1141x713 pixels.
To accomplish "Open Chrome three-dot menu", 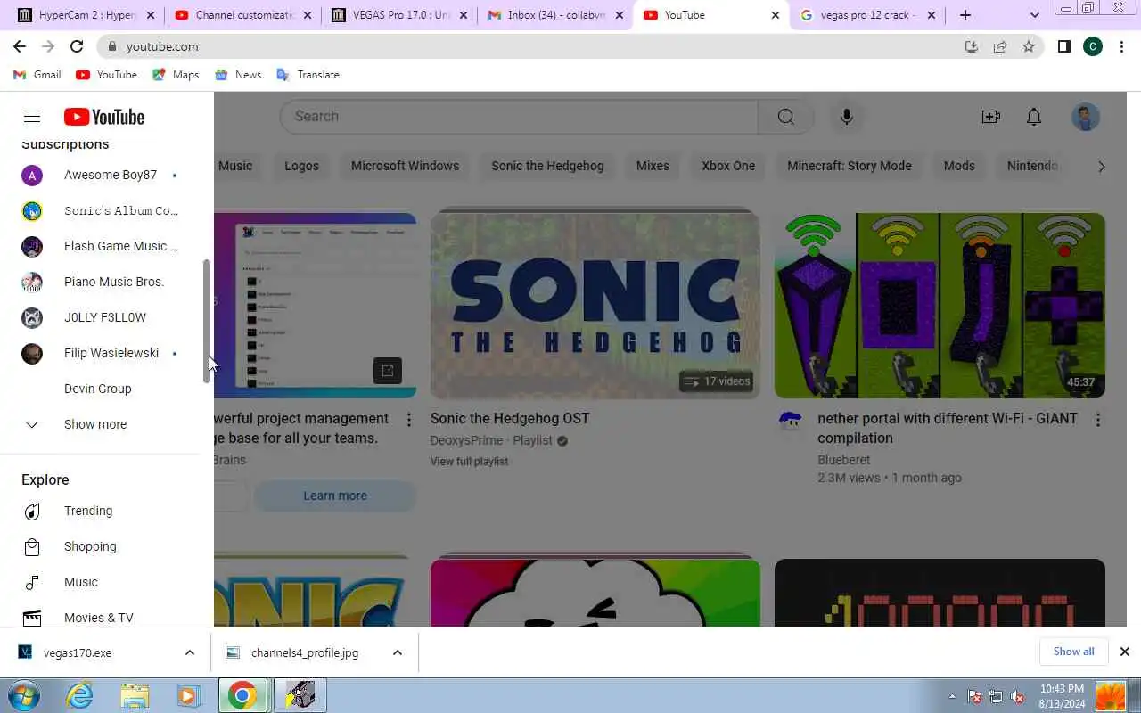I will (1121, 46).
